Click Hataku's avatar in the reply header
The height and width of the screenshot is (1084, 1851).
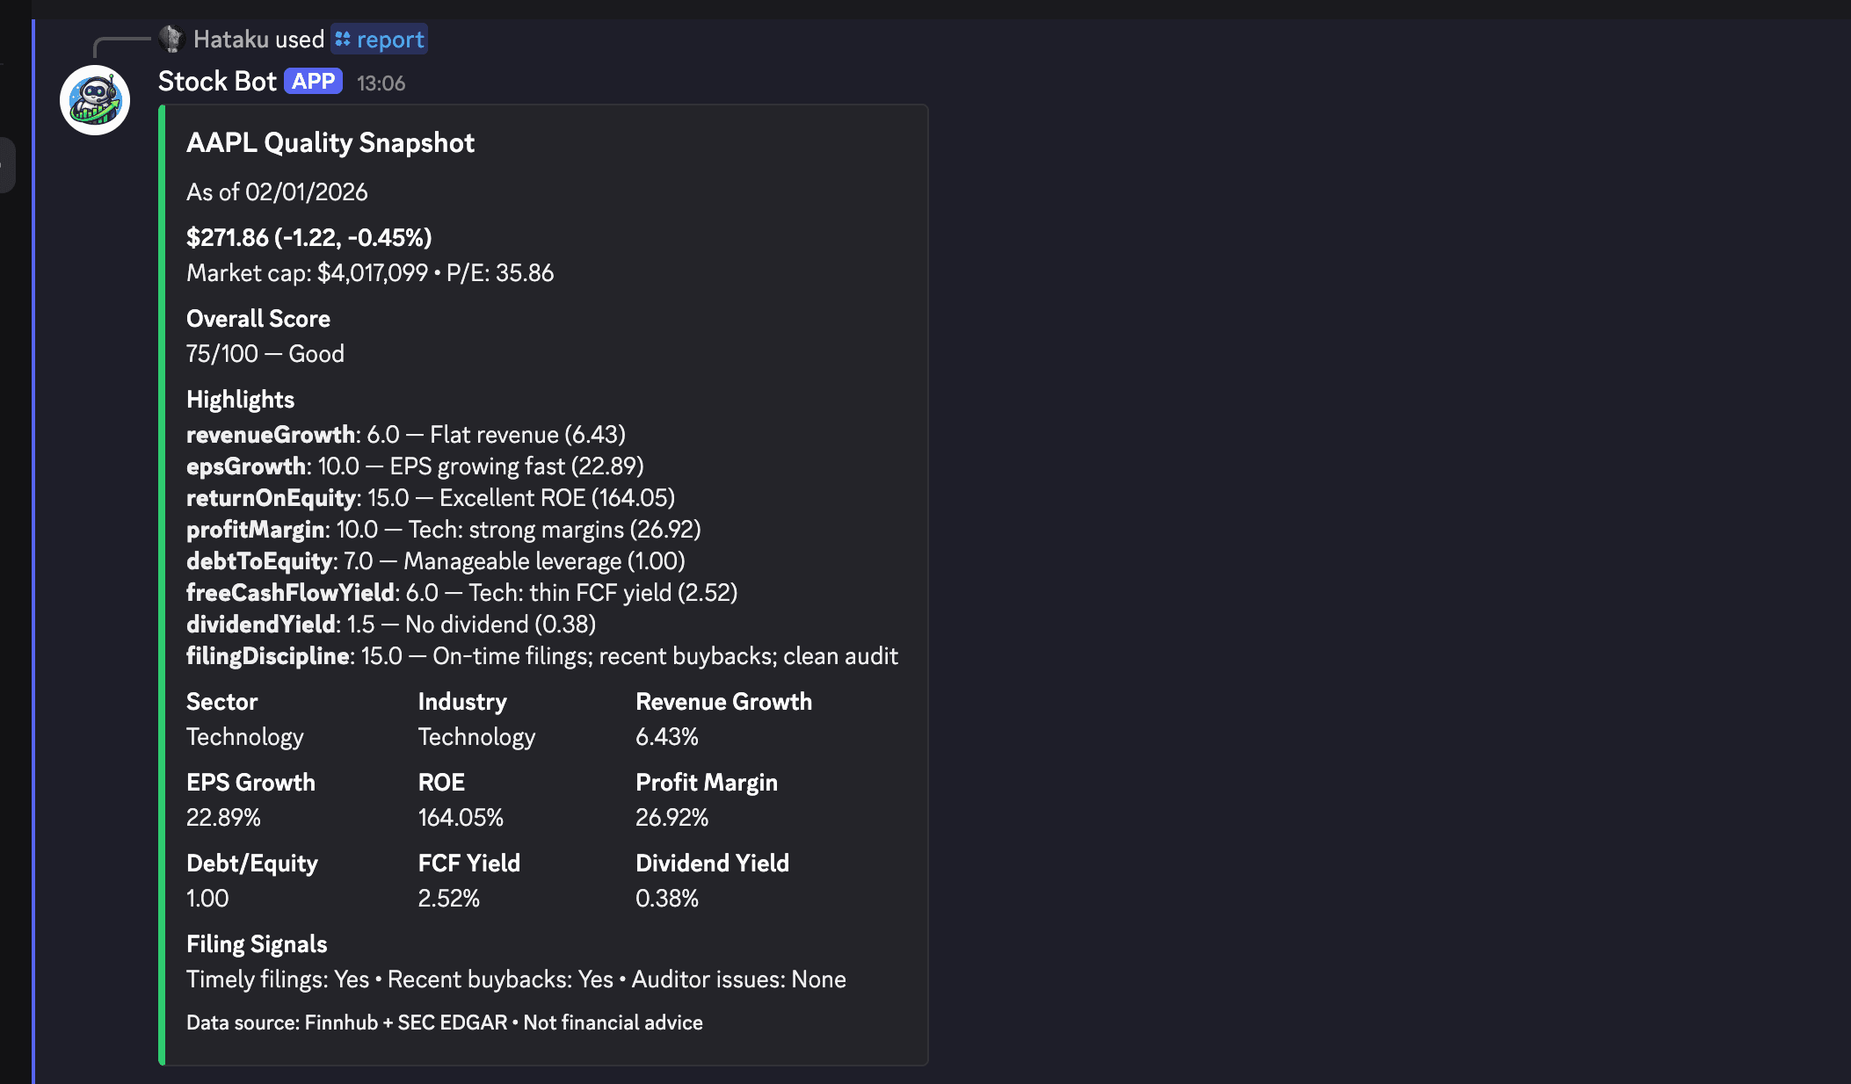170,39
